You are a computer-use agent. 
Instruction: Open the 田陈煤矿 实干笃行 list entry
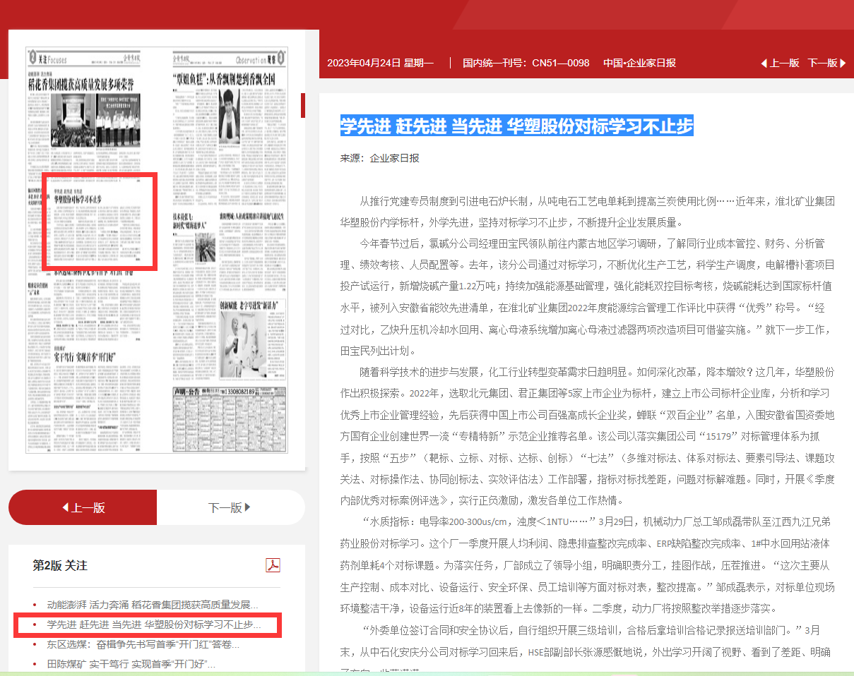(x=131, y=664)
